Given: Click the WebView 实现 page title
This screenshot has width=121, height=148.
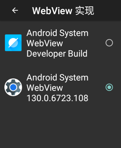Looking at the screenshot, I should coord(63,11).
